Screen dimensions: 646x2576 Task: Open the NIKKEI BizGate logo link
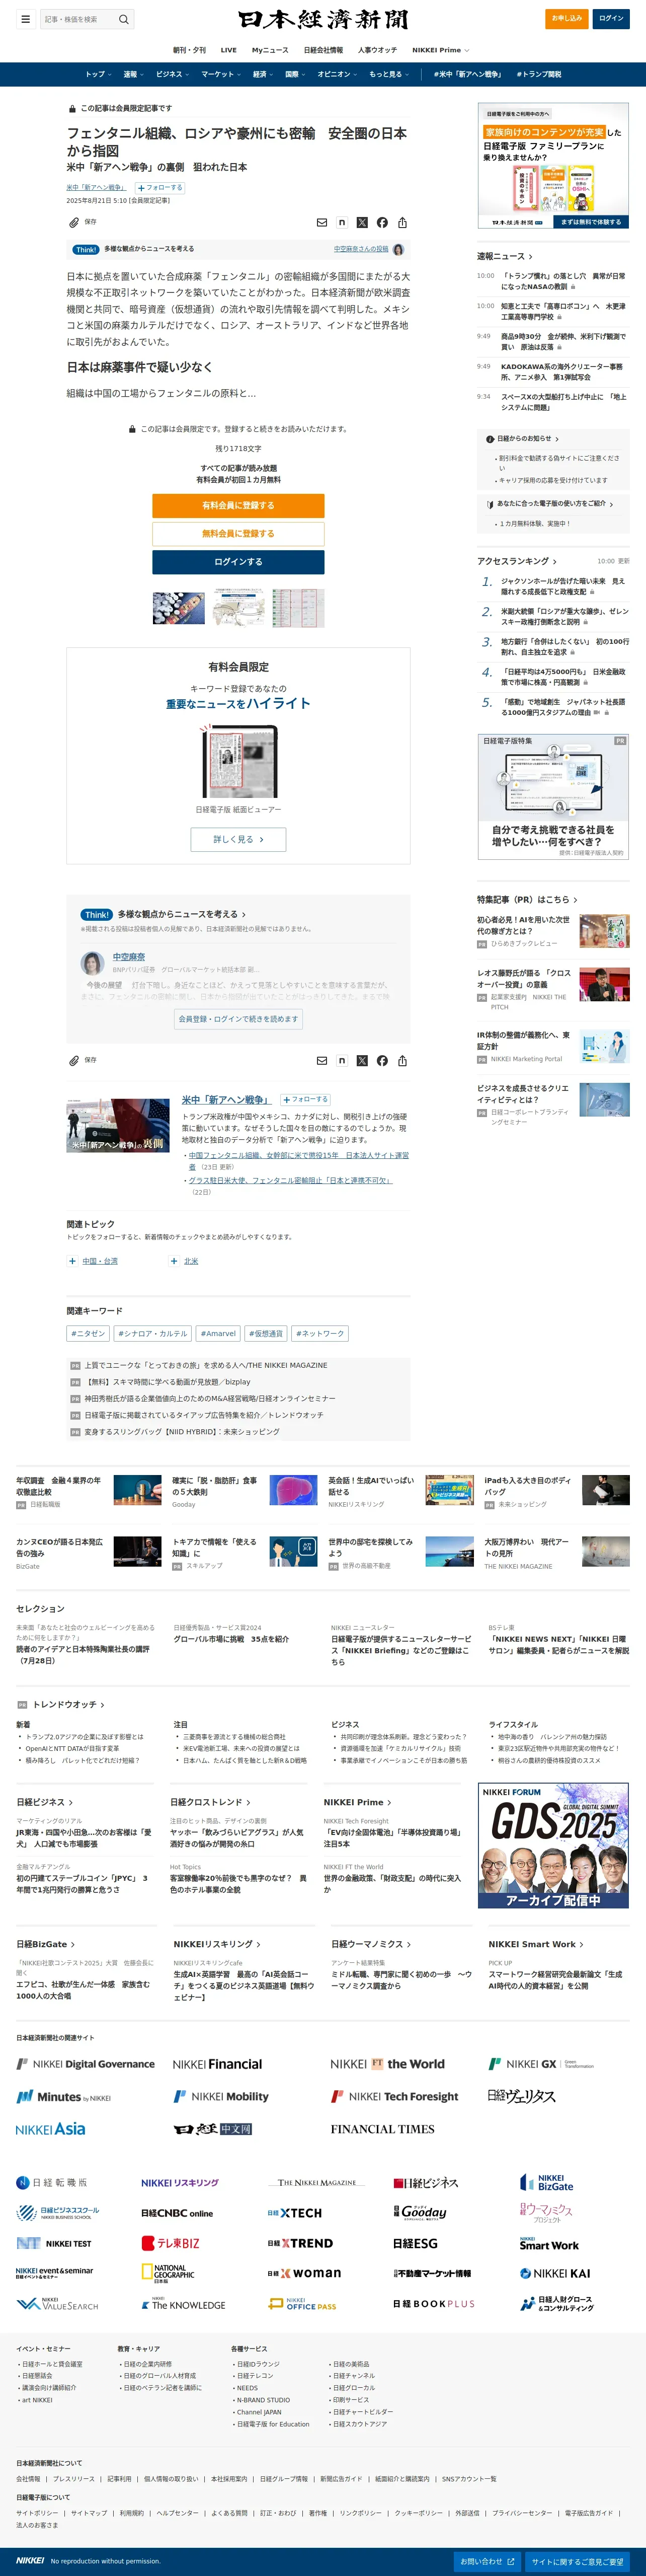(x=547, y=2183)
